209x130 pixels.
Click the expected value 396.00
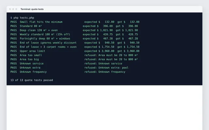pos(108,26)
